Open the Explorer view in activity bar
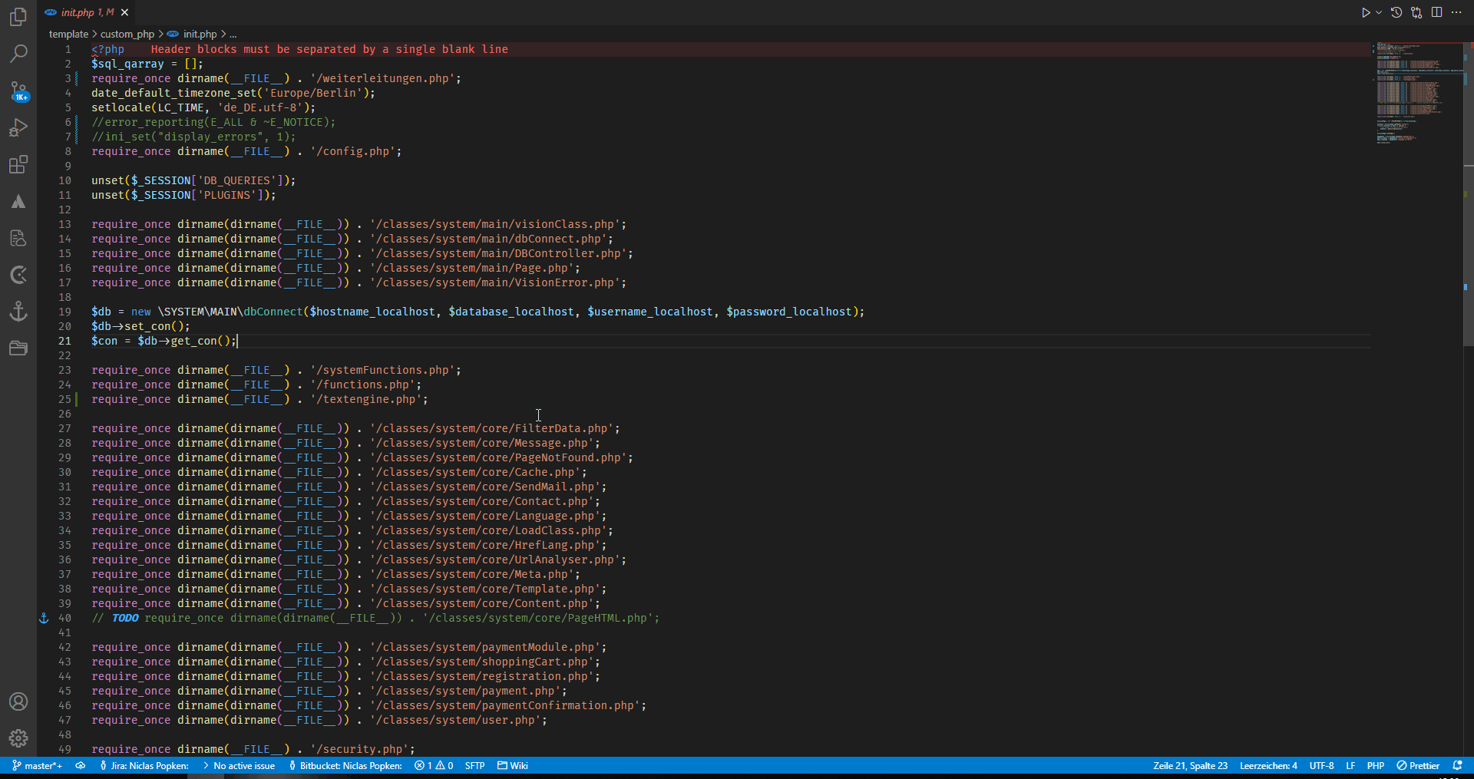The height and width of the screenshot is (779, 1474). (18, 17)
